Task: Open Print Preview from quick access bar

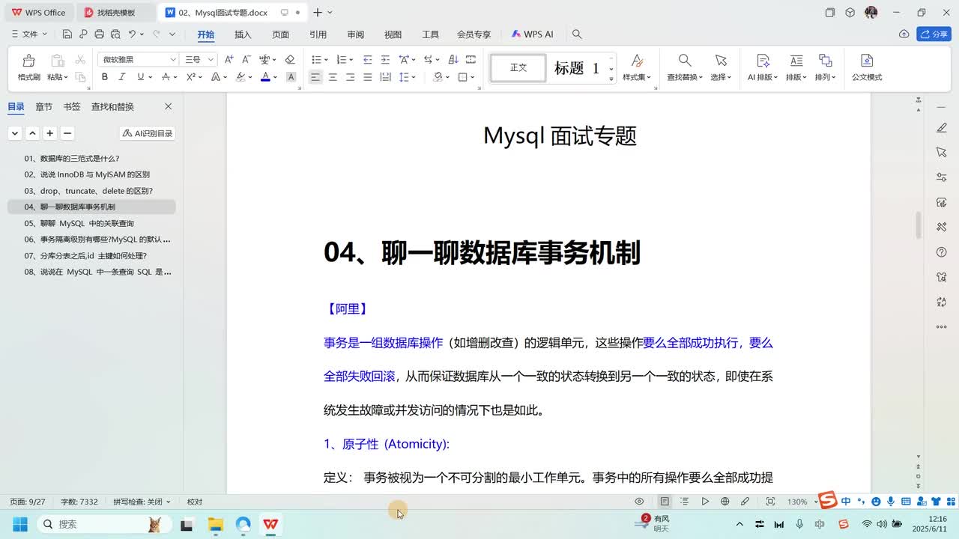Action: point(115,34)
